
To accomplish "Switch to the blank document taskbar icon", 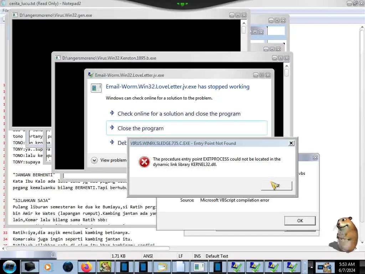I will pyautogui.click(x=181, y=267).
